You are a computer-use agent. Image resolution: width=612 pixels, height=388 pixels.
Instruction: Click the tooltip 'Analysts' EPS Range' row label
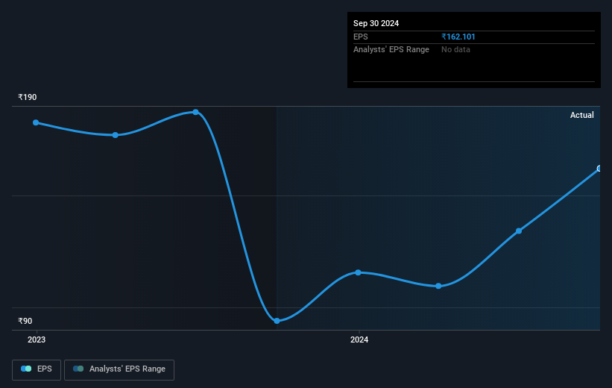pyautogui.click(x=391, y=50)
